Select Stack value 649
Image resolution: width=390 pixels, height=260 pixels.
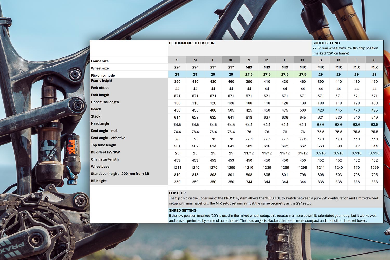pyautogui.click(x=374, y=118)
